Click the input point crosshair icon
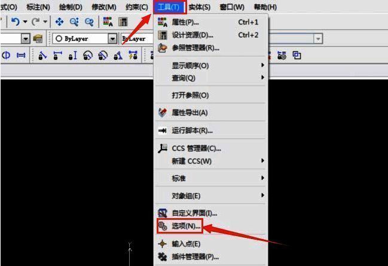 [x=163, y=244]
